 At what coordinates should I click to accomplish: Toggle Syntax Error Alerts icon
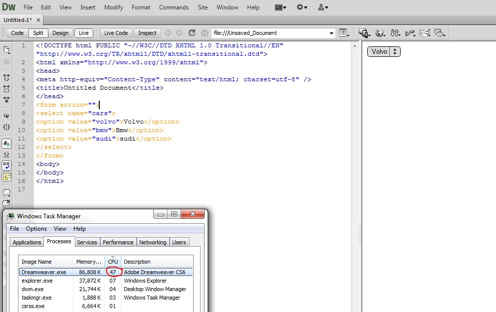point(6,176)
